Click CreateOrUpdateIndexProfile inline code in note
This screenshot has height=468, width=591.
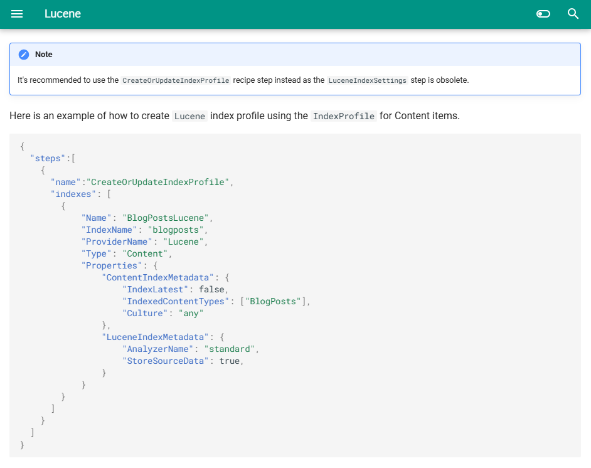pos(176,80)
